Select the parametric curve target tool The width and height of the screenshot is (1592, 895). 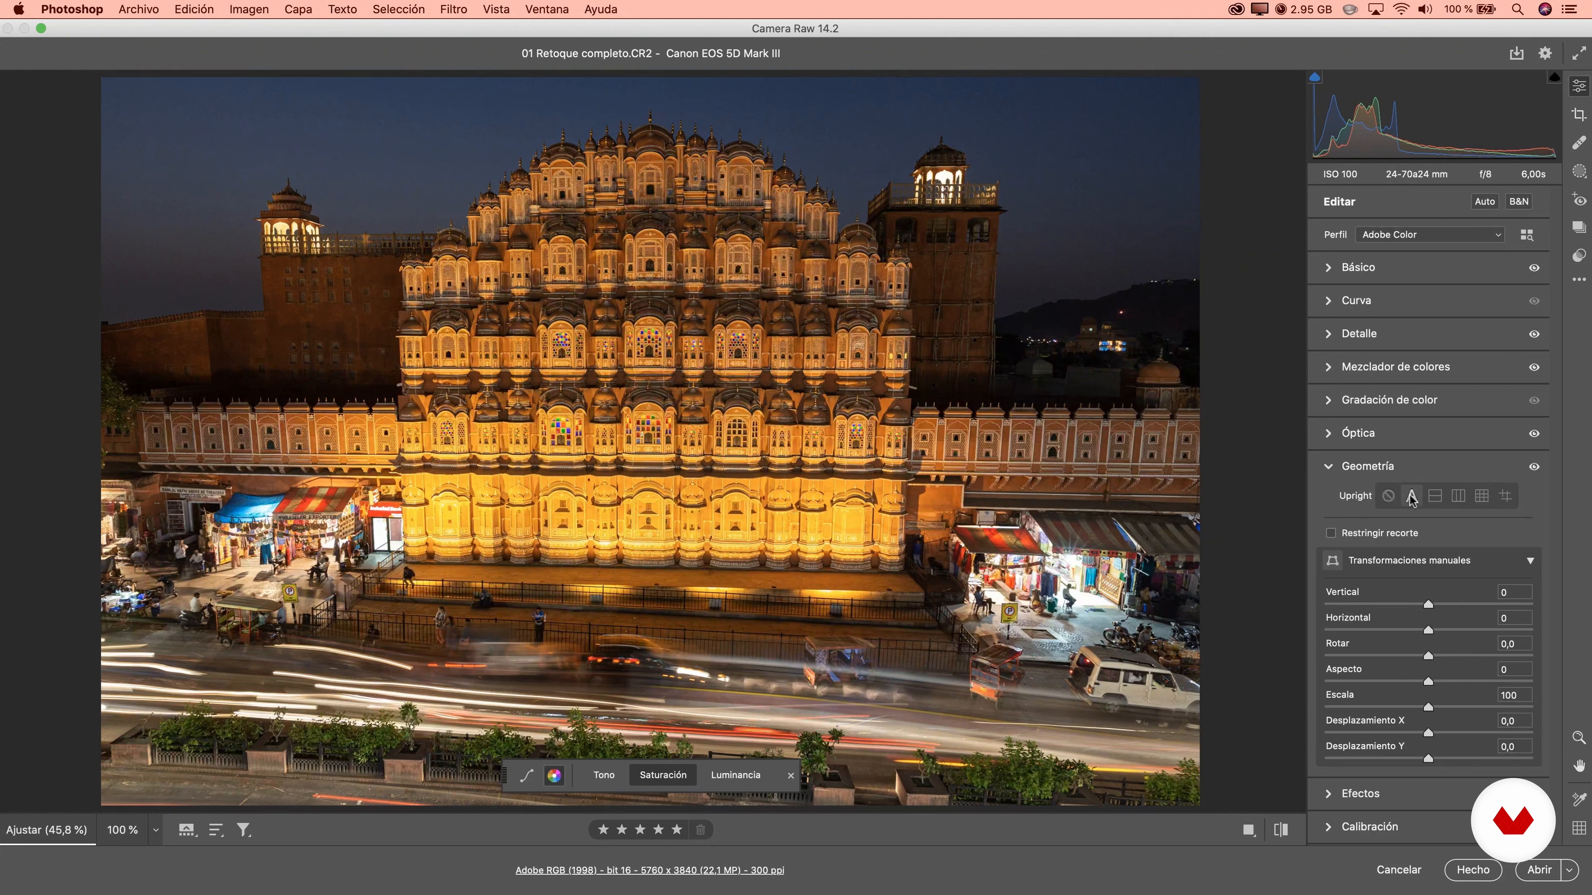[527, 775]
